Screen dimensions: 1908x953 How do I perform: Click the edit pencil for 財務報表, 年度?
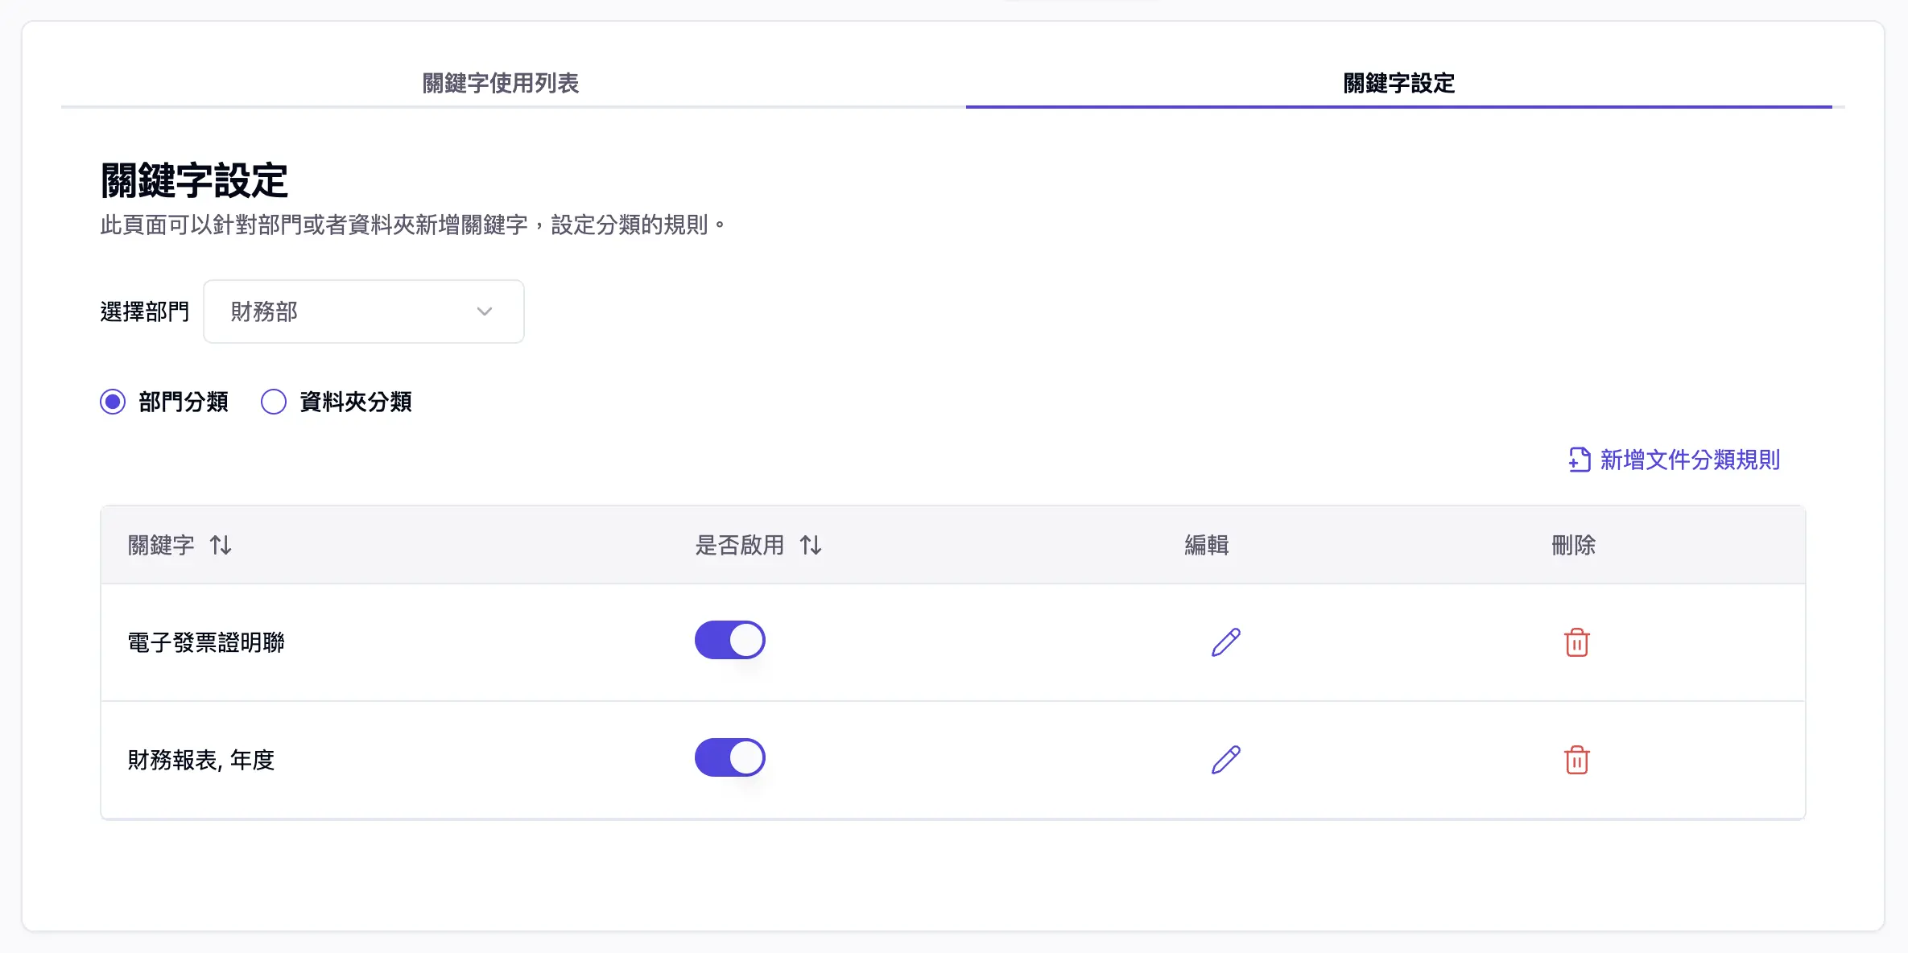(1225, 758)
